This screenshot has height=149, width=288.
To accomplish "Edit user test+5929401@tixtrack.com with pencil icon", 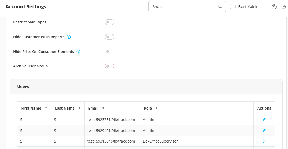I will (x=264, y=131).
